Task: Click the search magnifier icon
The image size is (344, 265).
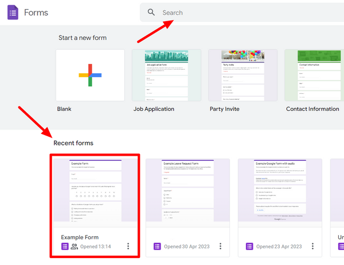Action: coord(151,12)
